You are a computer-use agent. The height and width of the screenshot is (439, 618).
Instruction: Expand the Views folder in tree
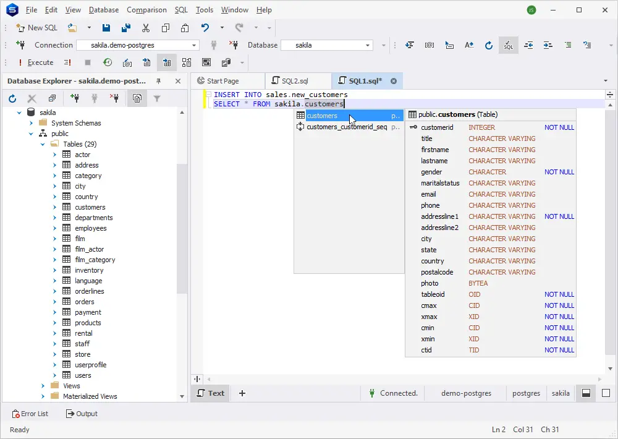click(43, 386)
